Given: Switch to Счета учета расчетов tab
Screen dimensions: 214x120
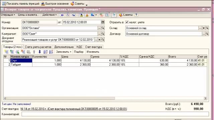Looking at the screenshot, I should click(x=38, y=47).
